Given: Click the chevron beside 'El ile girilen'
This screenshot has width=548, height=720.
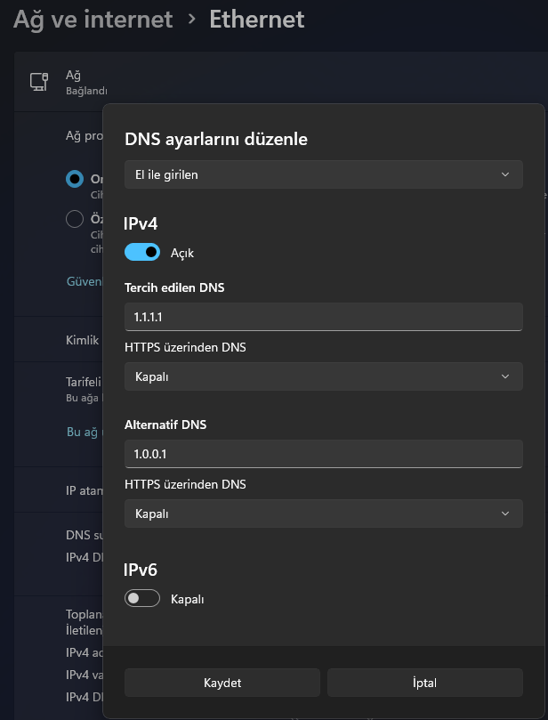Looking at the screenshot, I should tap(505, 174).
